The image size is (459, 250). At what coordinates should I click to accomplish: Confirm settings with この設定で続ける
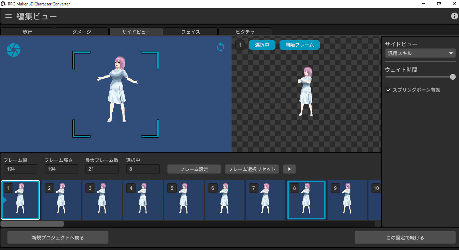point(405,237)
